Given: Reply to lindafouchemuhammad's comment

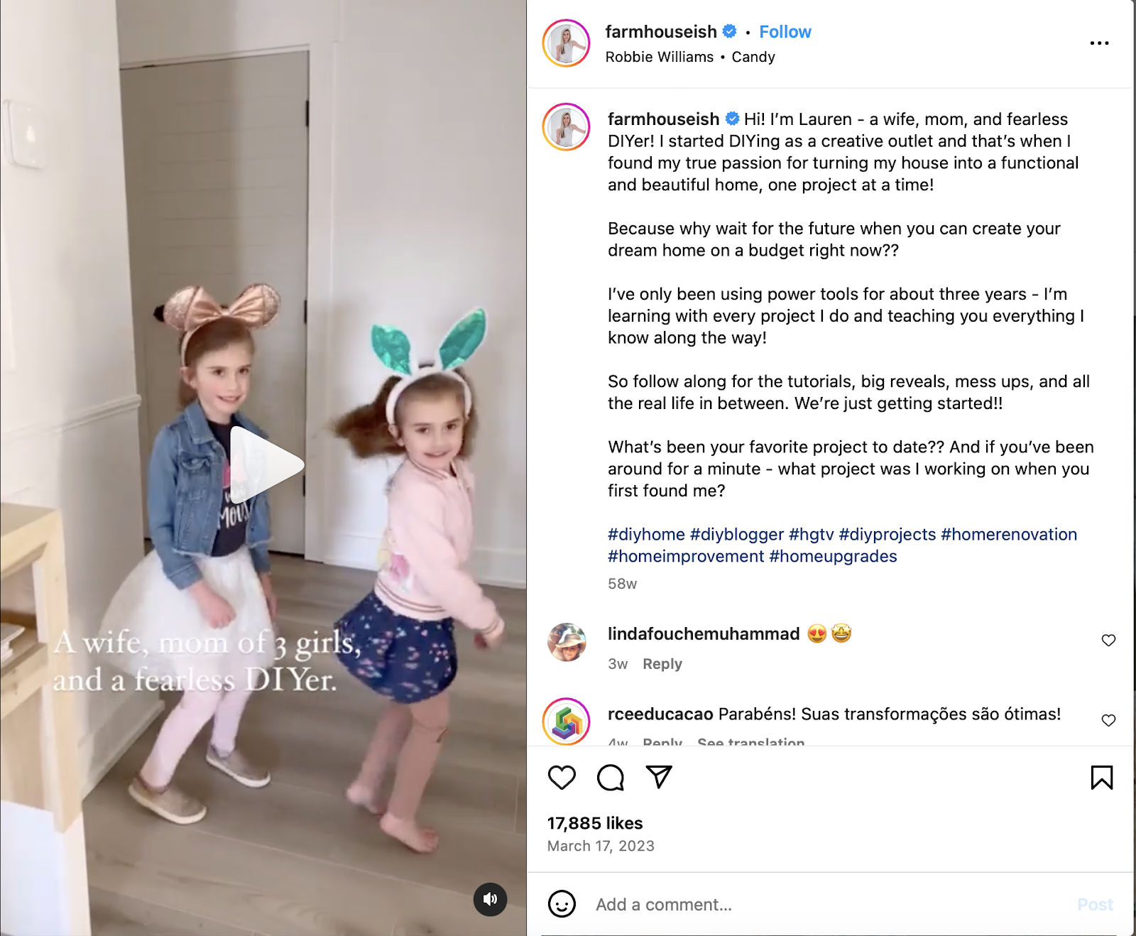Looking at the screenshot, I should [662, 664].
